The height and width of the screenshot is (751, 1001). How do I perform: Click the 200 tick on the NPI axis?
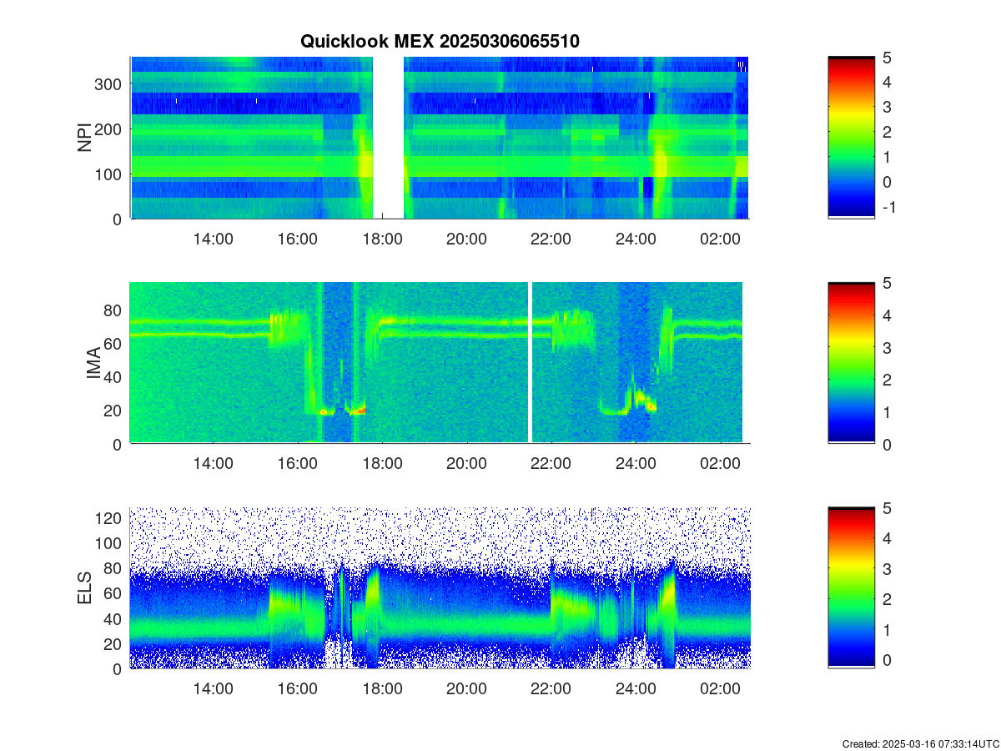point(110,129)
